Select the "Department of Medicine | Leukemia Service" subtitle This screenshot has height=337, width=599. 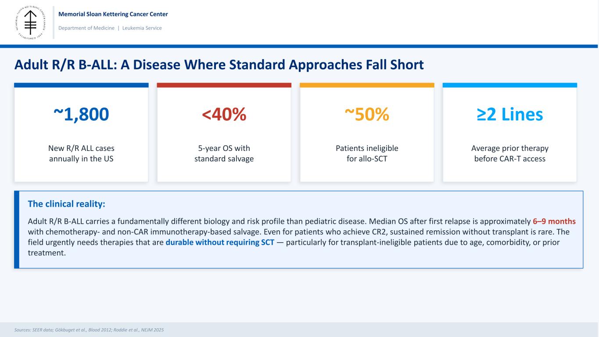110,28
